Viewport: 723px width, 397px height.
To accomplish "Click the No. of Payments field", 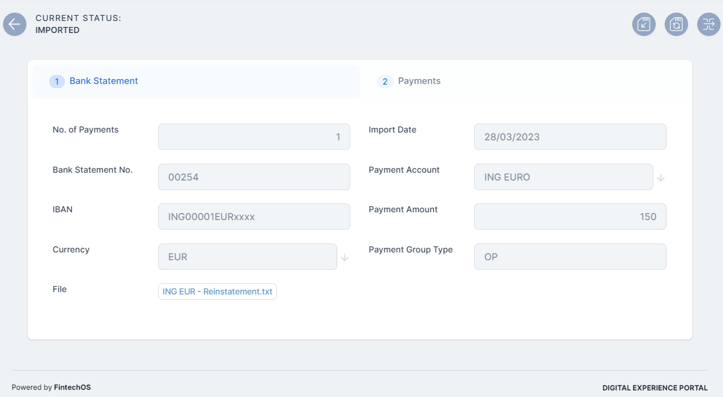I will 254,137.
